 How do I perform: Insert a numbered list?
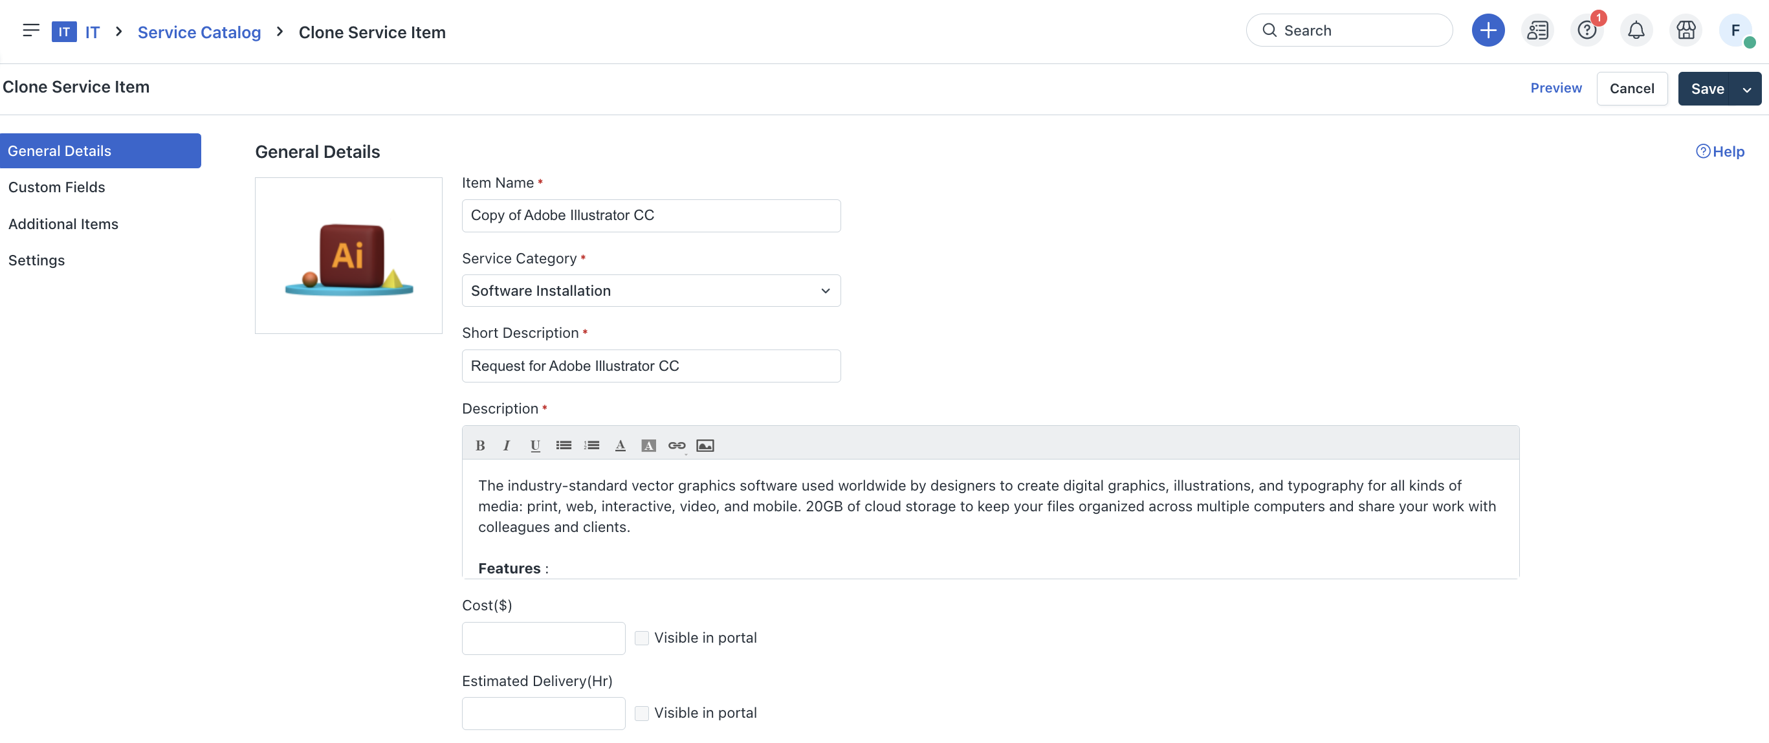point(591,446)
